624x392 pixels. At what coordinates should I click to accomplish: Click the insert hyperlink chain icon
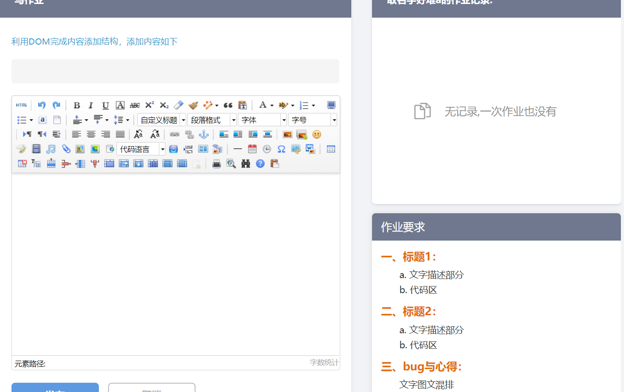175,134
